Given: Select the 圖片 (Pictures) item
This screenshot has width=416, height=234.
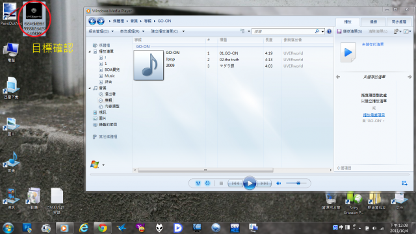Looking at the screenshot, I should click(x=99, y=118).
